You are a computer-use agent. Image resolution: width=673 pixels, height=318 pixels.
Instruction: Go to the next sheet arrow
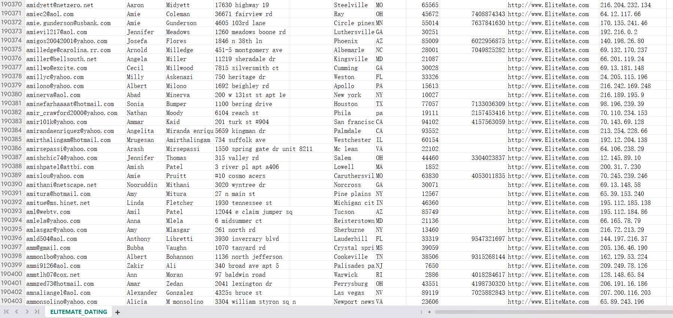click(x=27, y=312)
